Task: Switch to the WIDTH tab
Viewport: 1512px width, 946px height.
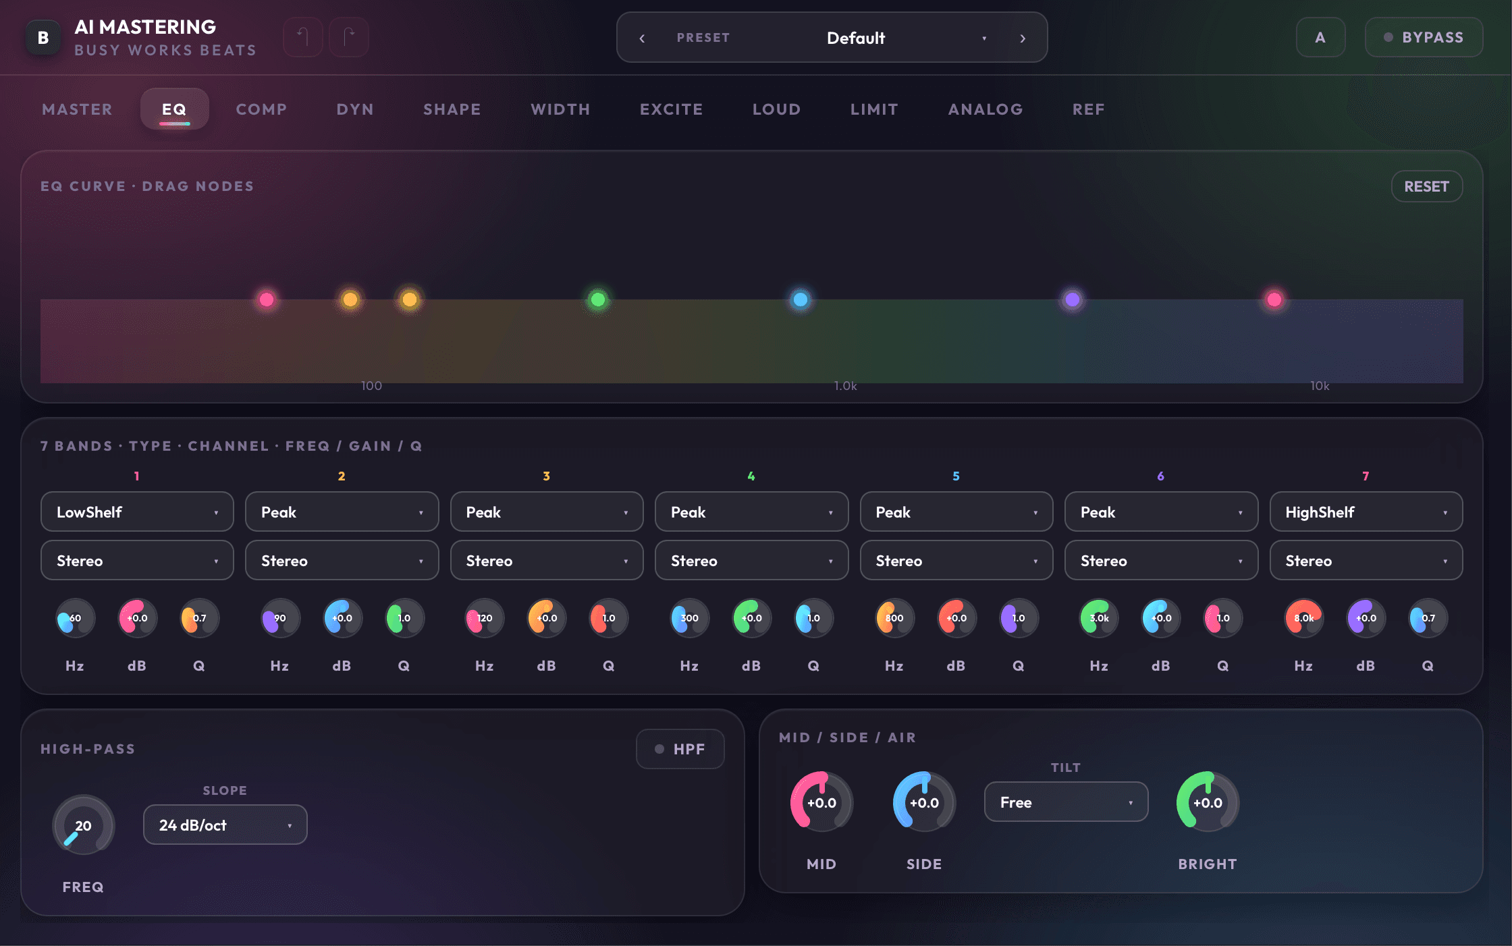Action: coord(560,109)
